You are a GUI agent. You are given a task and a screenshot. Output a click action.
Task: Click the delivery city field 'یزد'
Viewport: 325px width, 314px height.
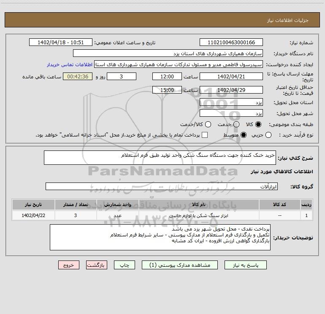[231, 113]
